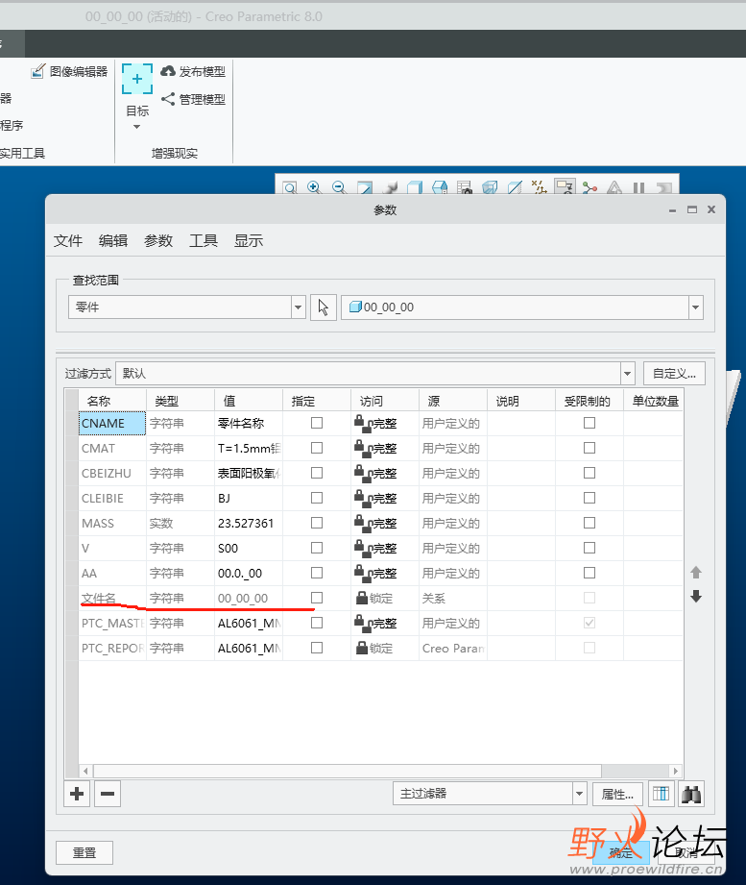The width and height of the screenshot is (746, 885).
Task: Open the 工具 menu
Action: pyautogui.click(x=204, y=241)
